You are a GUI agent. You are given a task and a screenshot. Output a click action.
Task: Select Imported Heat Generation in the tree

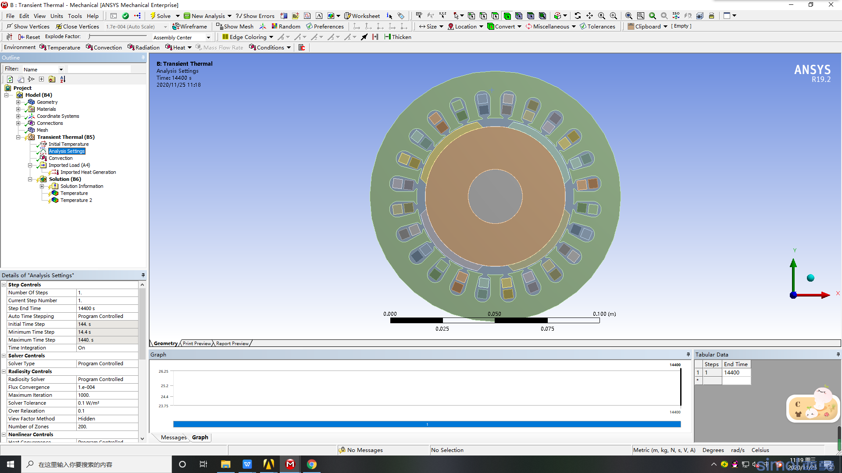point(88,172)
